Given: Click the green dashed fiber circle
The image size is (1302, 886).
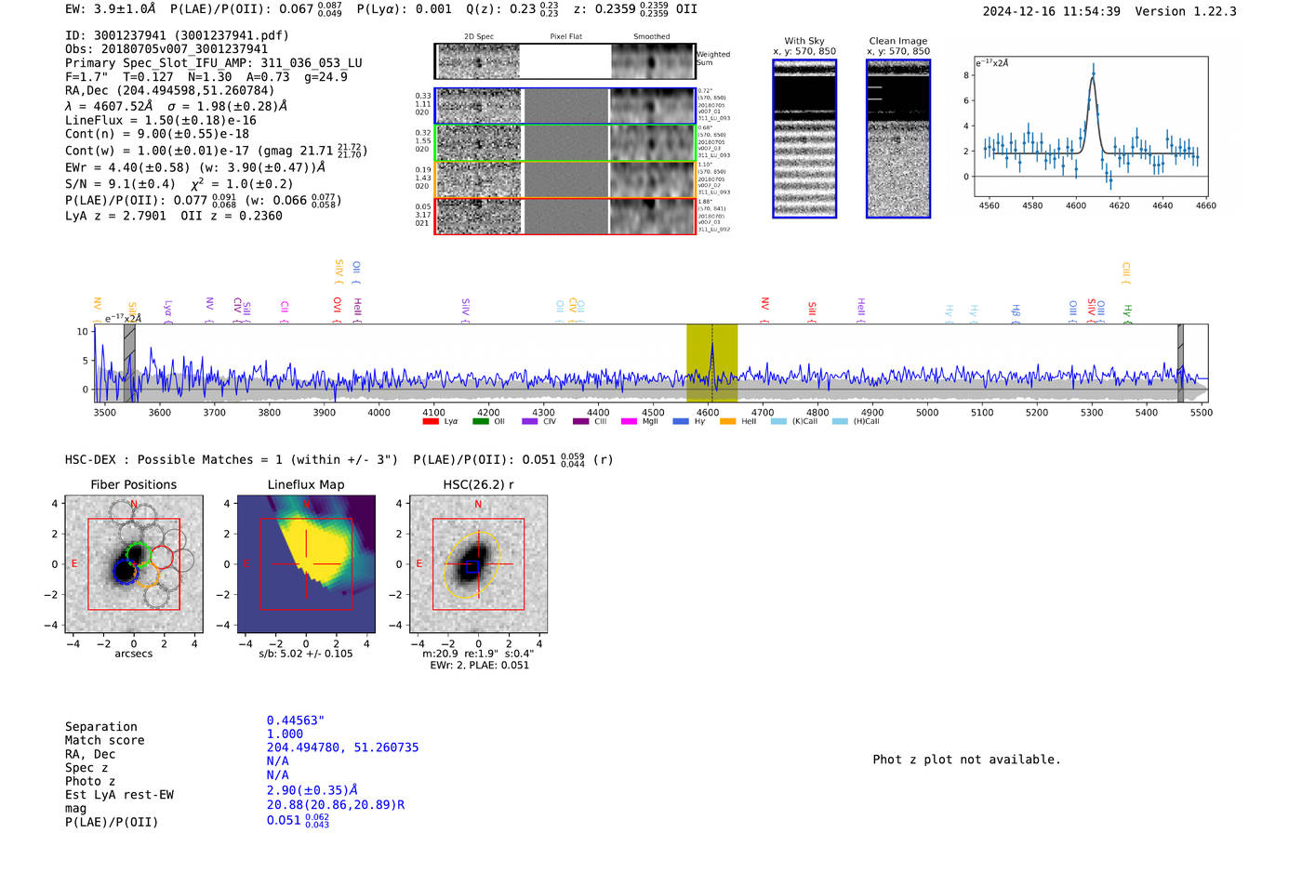Looking at the screenshot, I should coord(138,555).
